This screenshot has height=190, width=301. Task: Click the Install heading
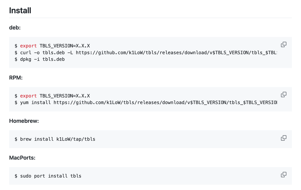[20, 11]
